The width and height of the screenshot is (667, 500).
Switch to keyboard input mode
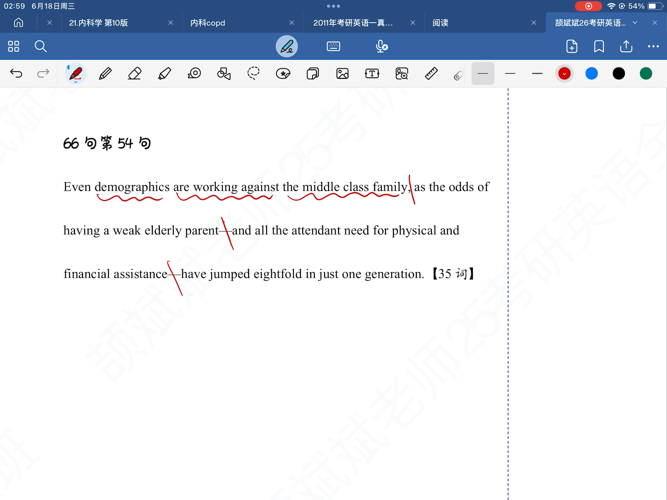333,46
